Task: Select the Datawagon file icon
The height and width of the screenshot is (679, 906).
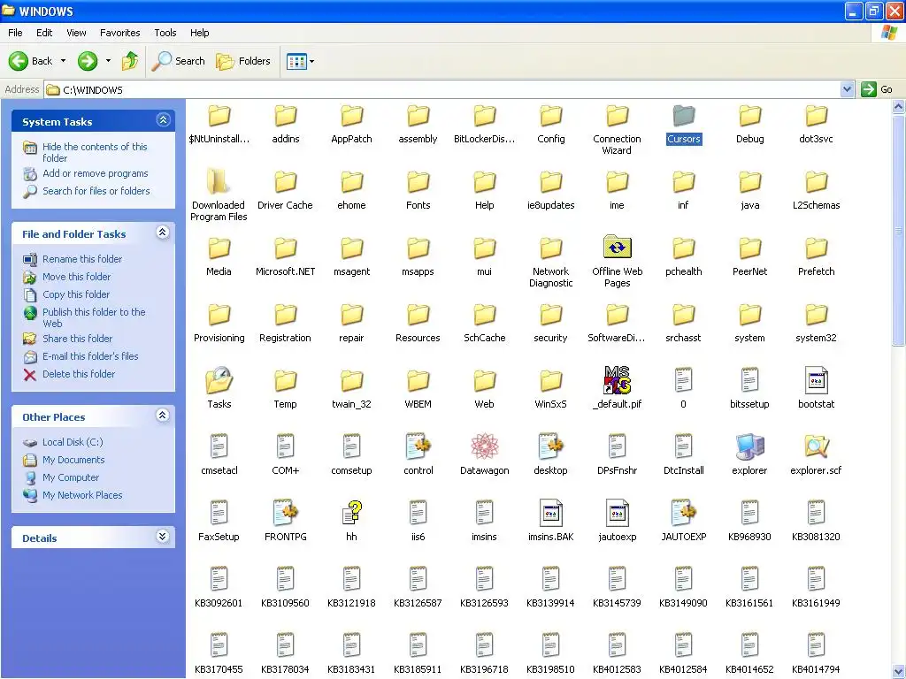Action: pos(484,446)
